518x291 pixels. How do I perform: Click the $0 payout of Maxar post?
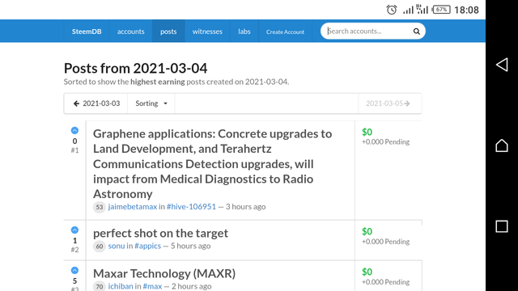pyautogui.click(x=367, y=272)
